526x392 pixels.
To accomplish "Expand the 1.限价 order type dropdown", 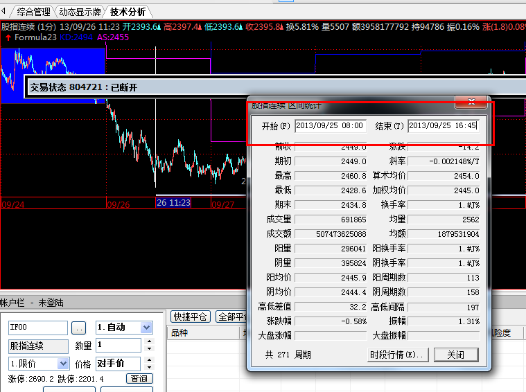I will 63,364.
